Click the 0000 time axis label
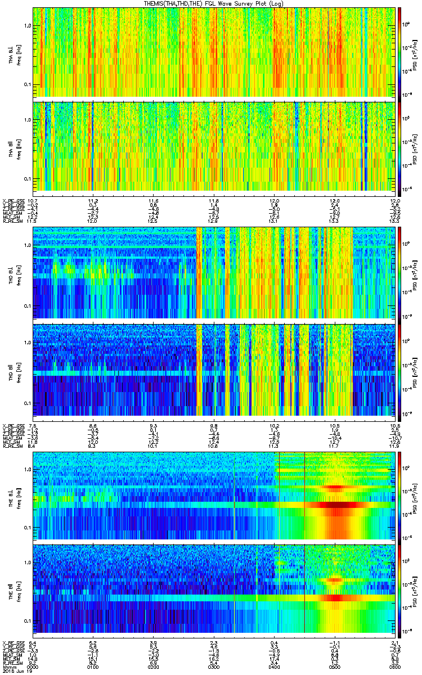 (x=33, y=666)
